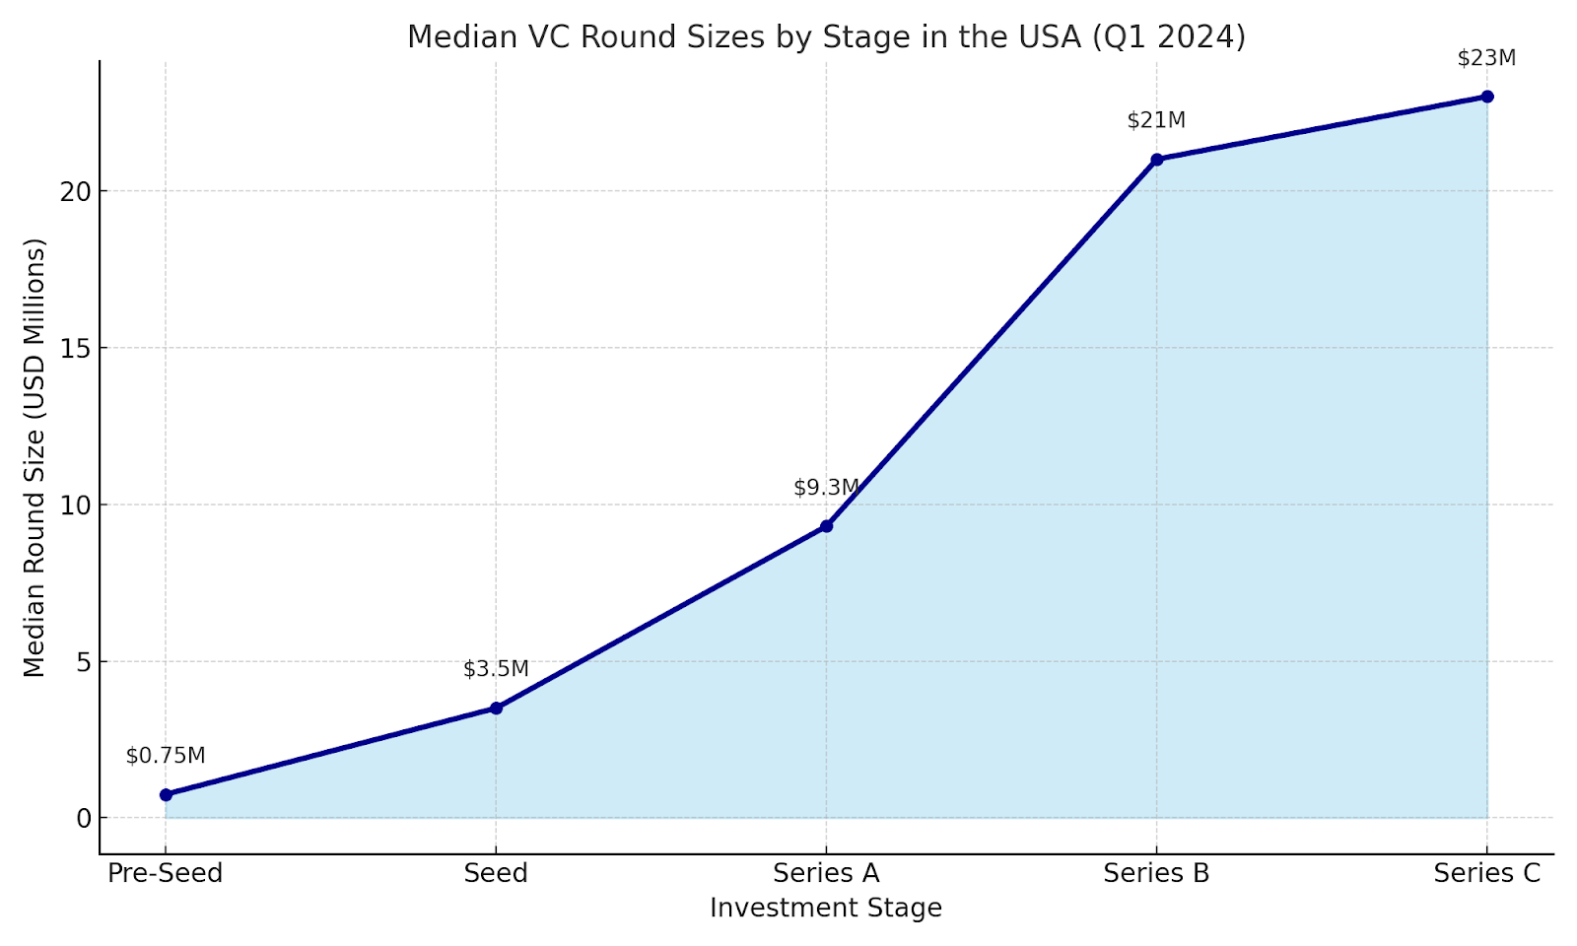
Task: Click the Series A data point marker
Action: coord(826,526)
